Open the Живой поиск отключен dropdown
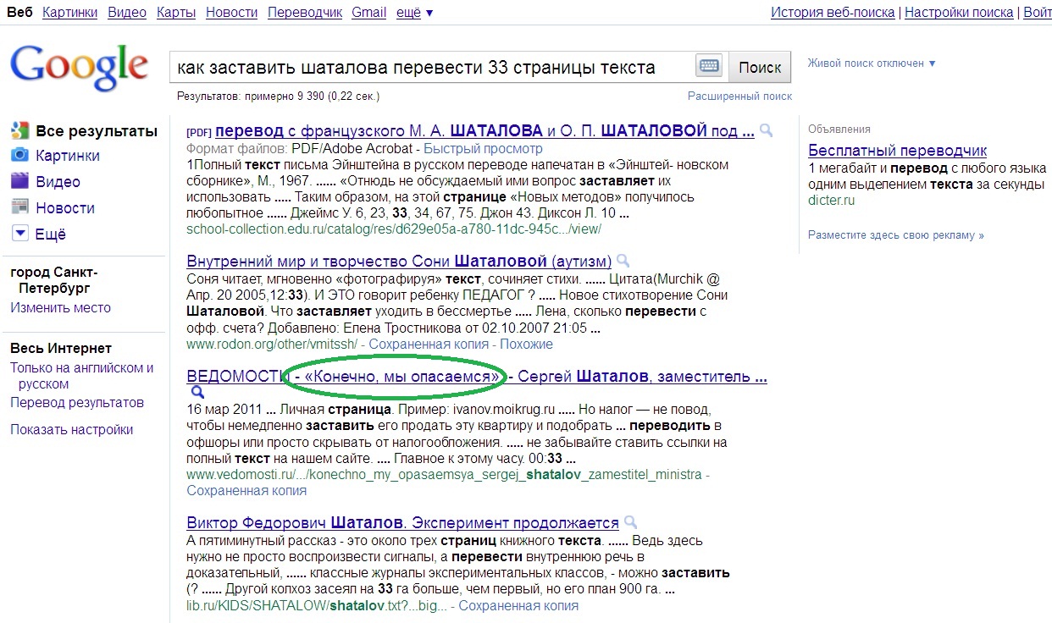Image resolution: width=1052 pixels, height=623 pixels. [x=872, y=63]
